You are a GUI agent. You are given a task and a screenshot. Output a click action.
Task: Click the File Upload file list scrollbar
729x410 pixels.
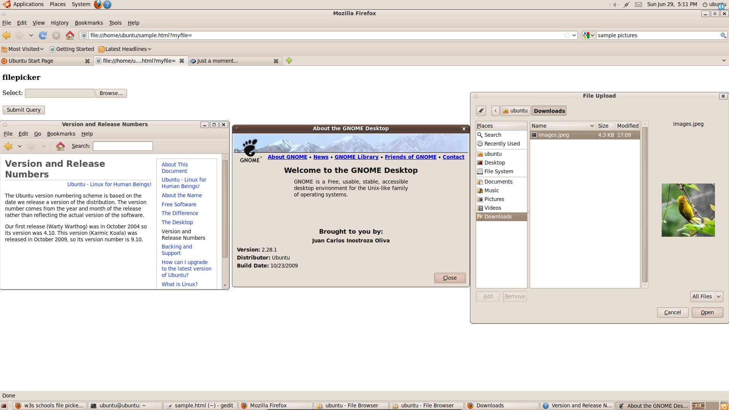[x=645, y=205]
